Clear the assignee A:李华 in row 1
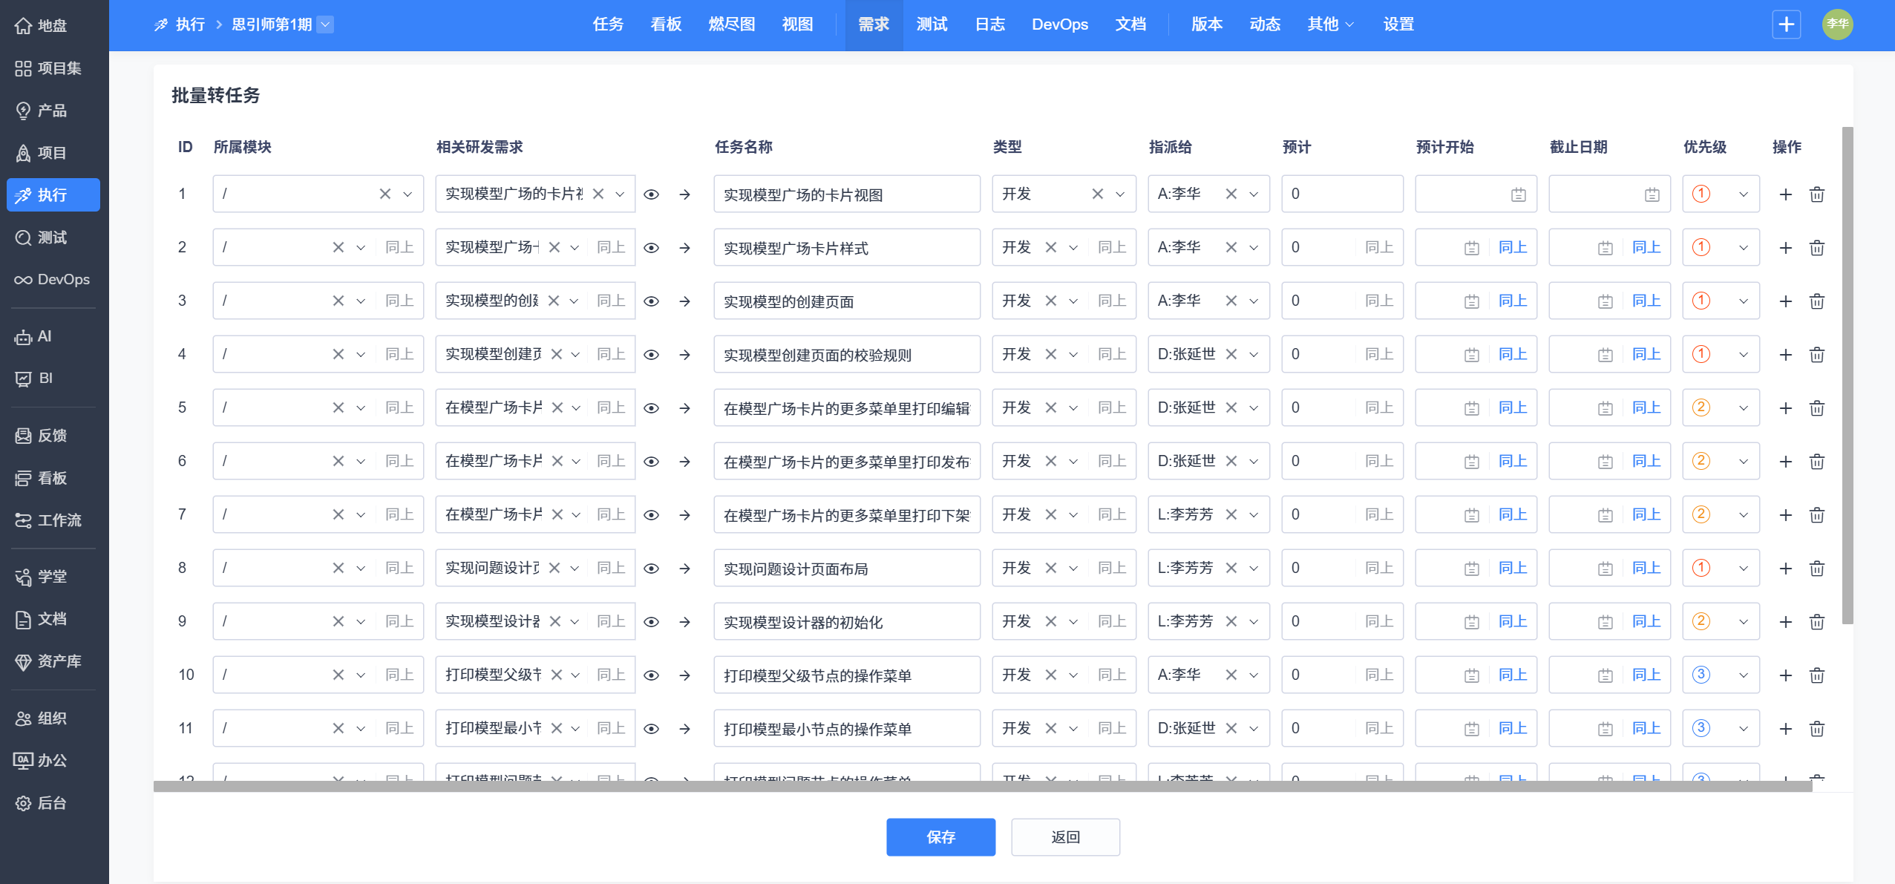Screen dimensions: 1895x884 (x=1231, y=194)
